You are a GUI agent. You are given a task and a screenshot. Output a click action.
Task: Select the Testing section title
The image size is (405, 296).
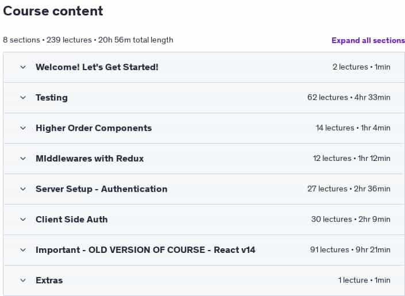52,98
